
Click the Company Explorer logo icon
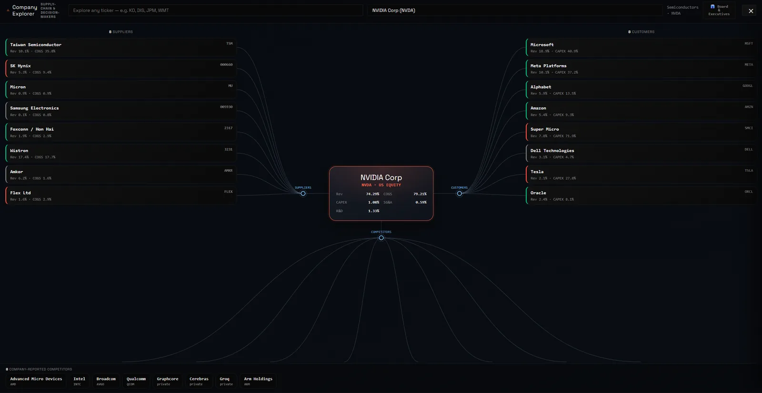(8, 10)
